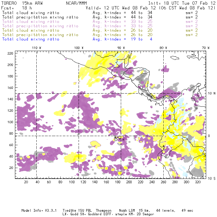Click horizontal-axis tick label '260'
Screen dimensions: 217x217
[163, 182]
